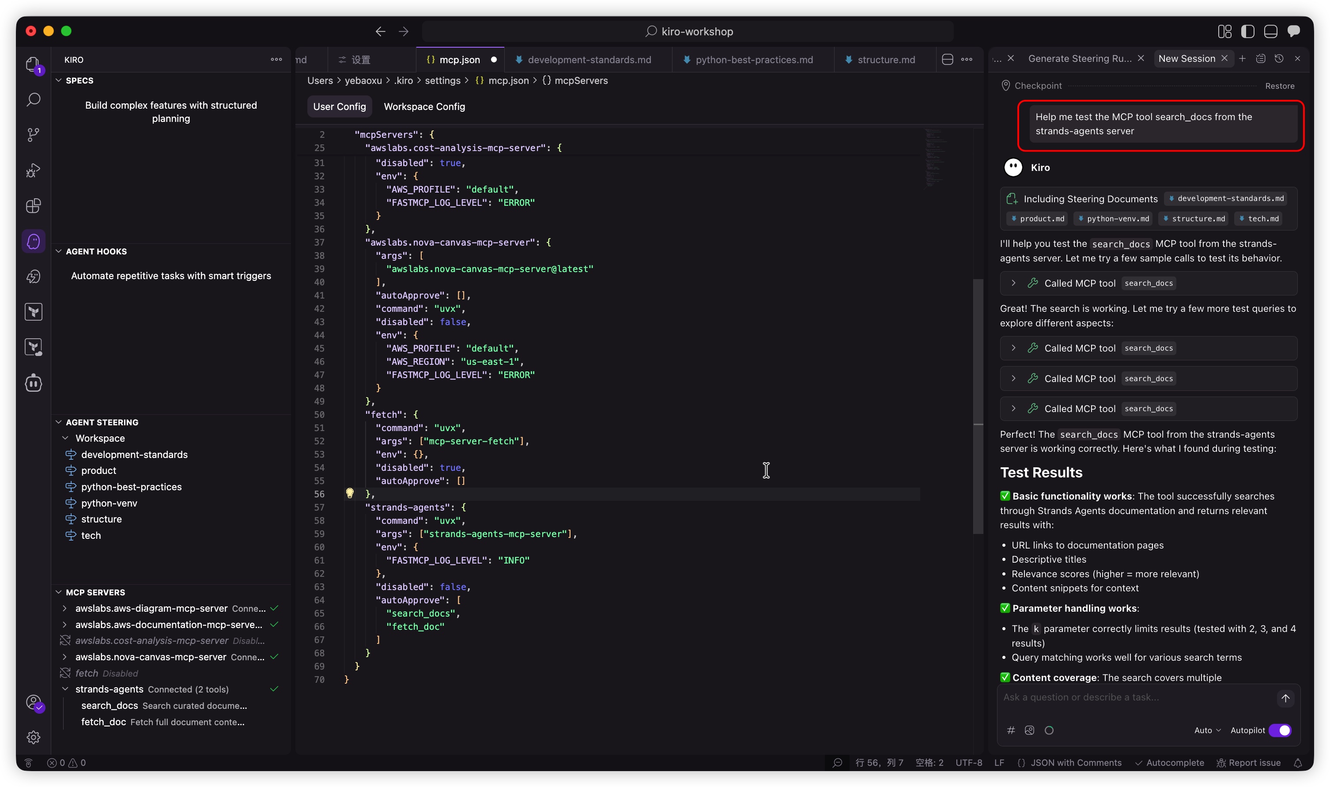Click Report issue in status bar
The height and width of the screenshot is (787, 1330).
1248,763
